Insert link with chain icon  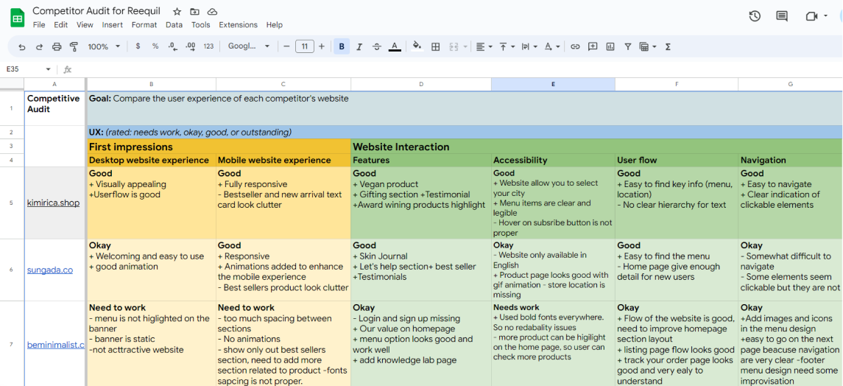tap(575, 46)
